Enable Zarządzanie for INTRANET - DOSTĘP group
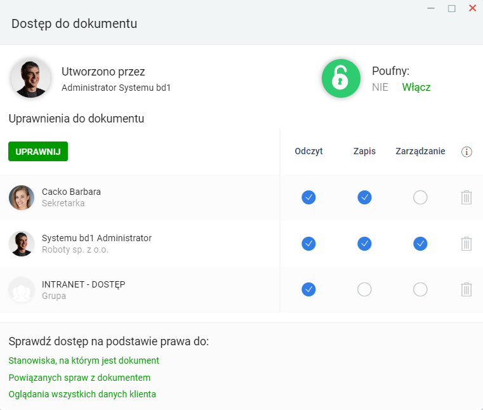 (420, 289)
